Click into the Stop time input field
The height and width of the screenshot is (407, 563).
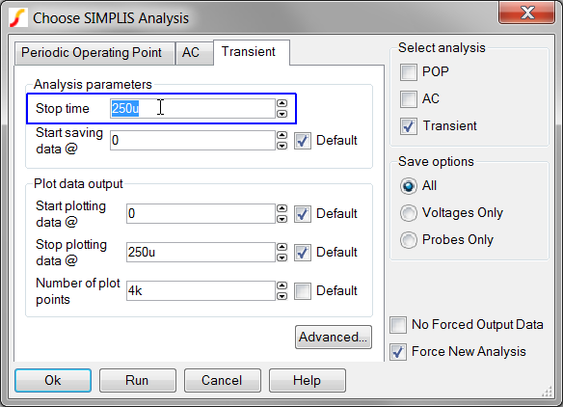click(193, 108)
